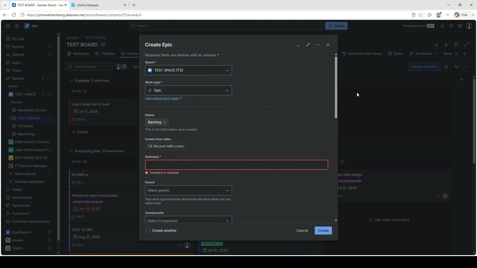This screenshot has width=477, height=268.
Task: Click into the Summary input field
Action: [236, 165]
